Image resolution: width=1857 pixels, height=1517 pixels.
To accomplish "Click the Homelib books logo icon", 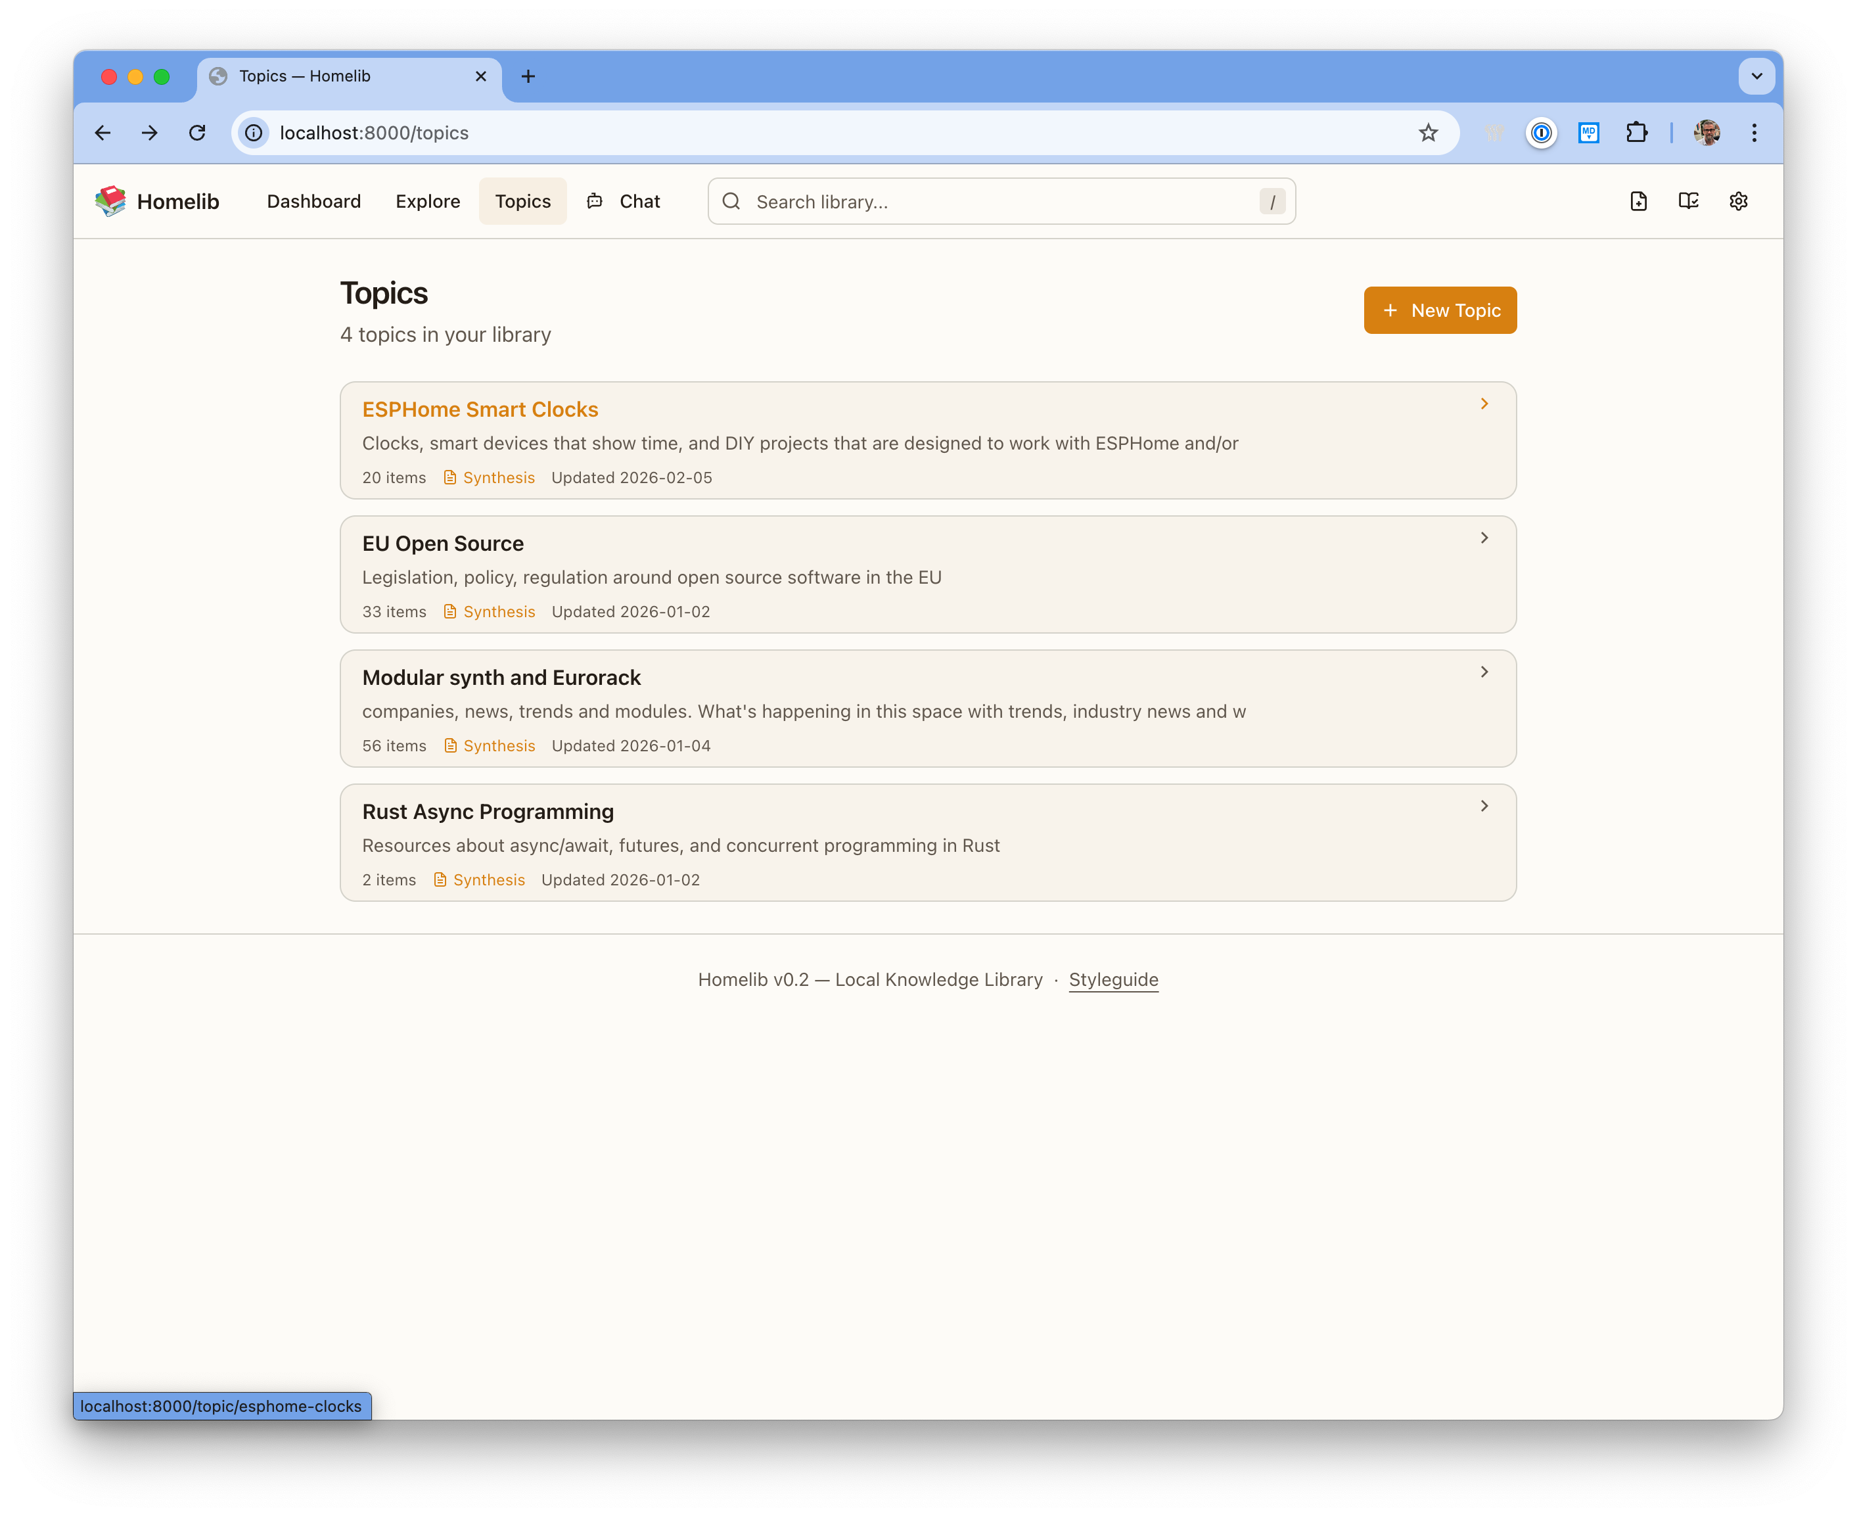I will (x=111, y=201).
